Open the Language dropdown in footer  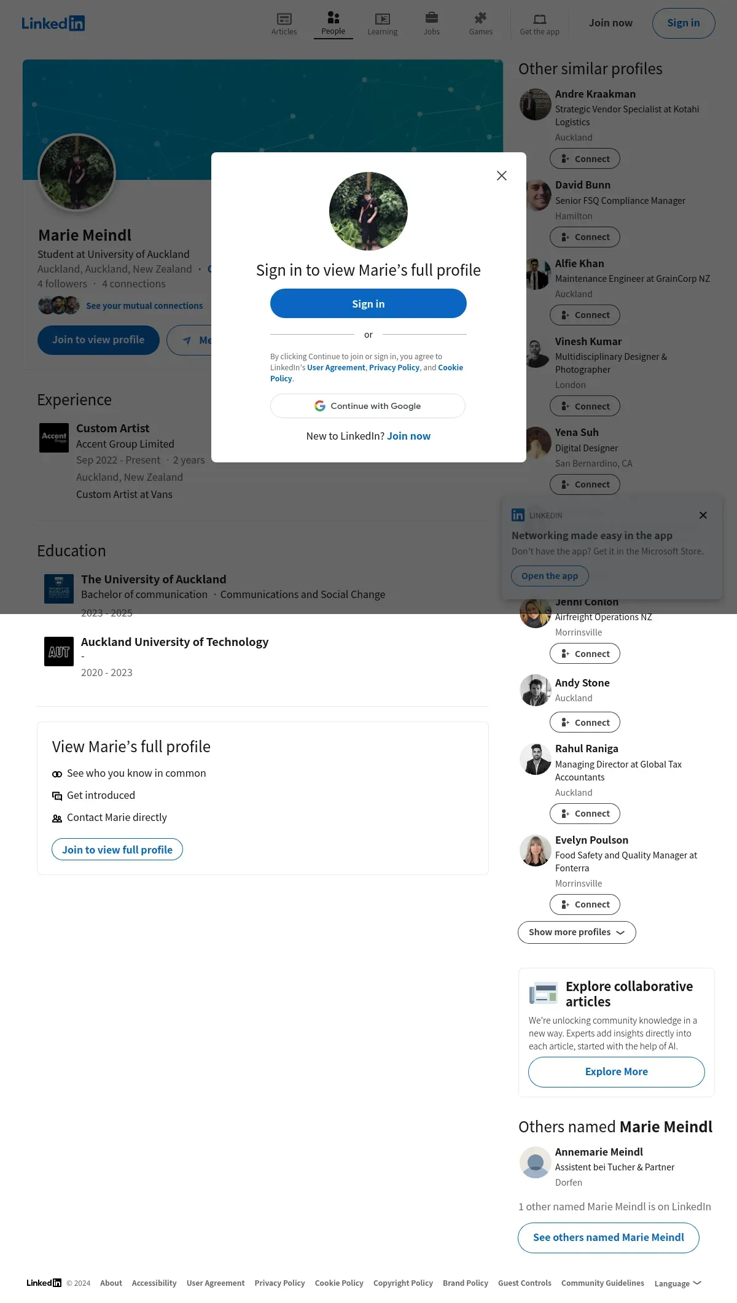[x=678, y=1283]
